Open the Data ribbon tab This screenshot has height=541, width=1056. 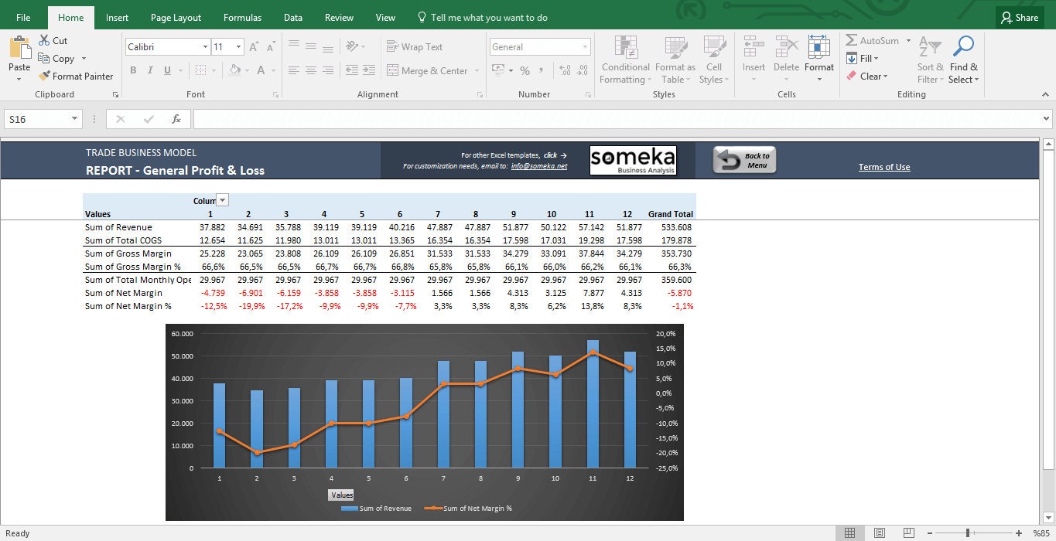292,17
